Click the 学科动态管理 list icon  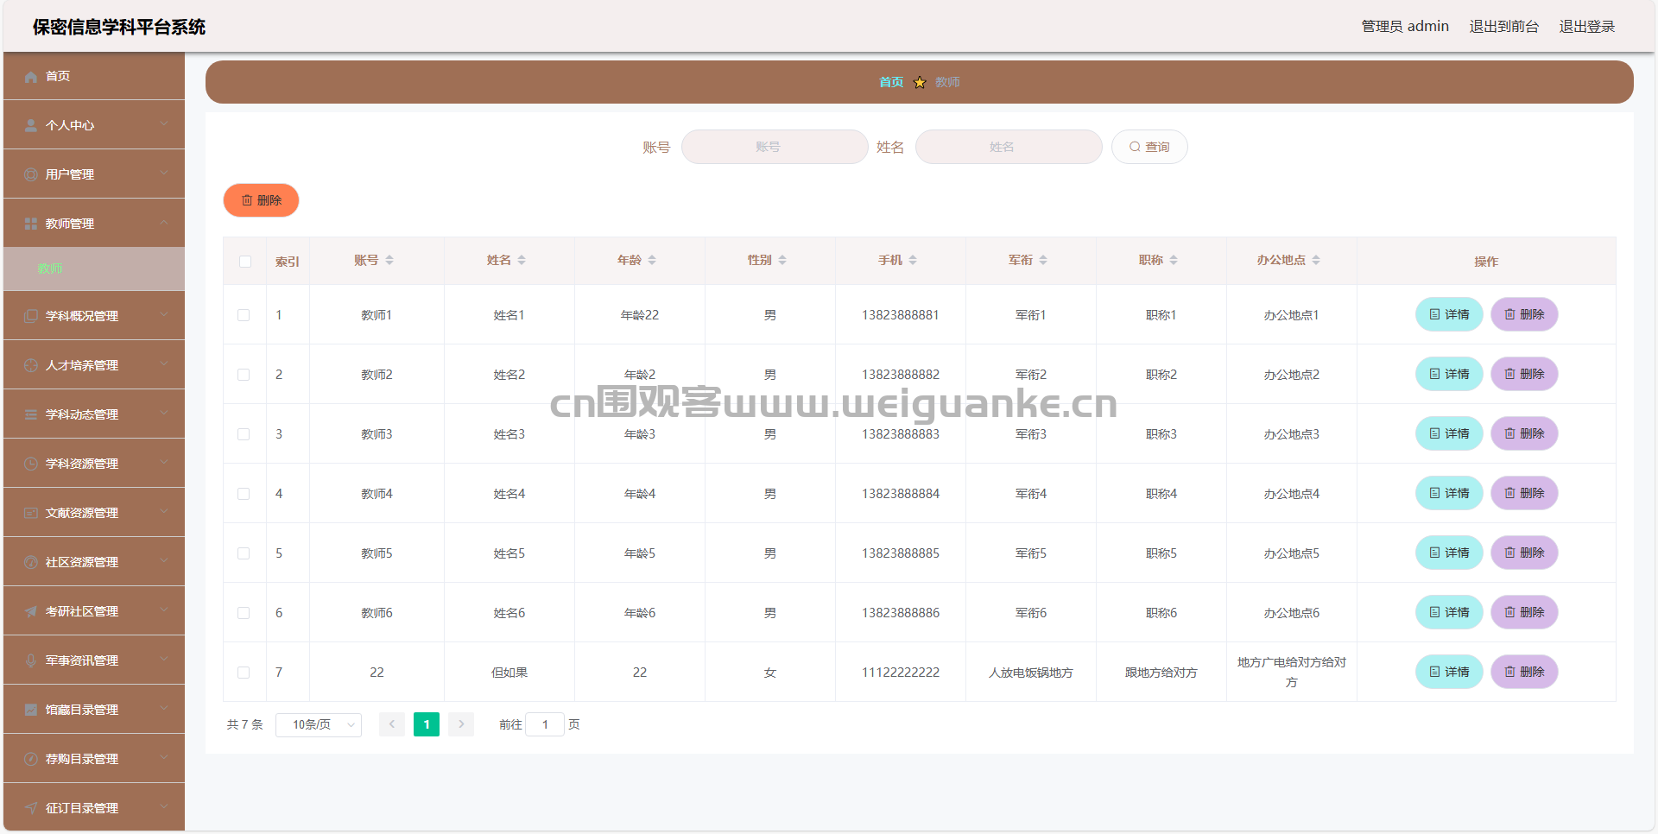coord(31,415)
